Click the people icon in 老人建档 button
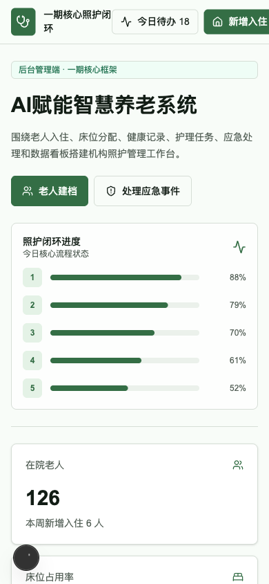 pyautogui.click(x=28, y=191)
